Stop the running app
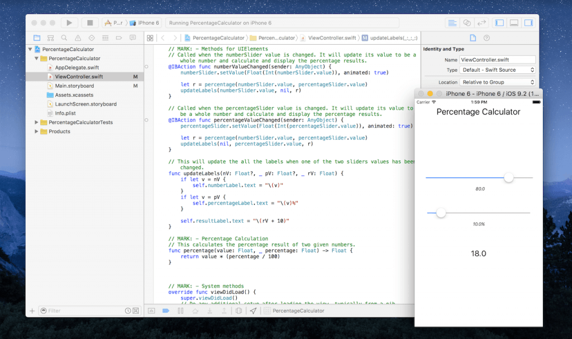The height and width of the screenshot is (339, 572). coord(89,23)
